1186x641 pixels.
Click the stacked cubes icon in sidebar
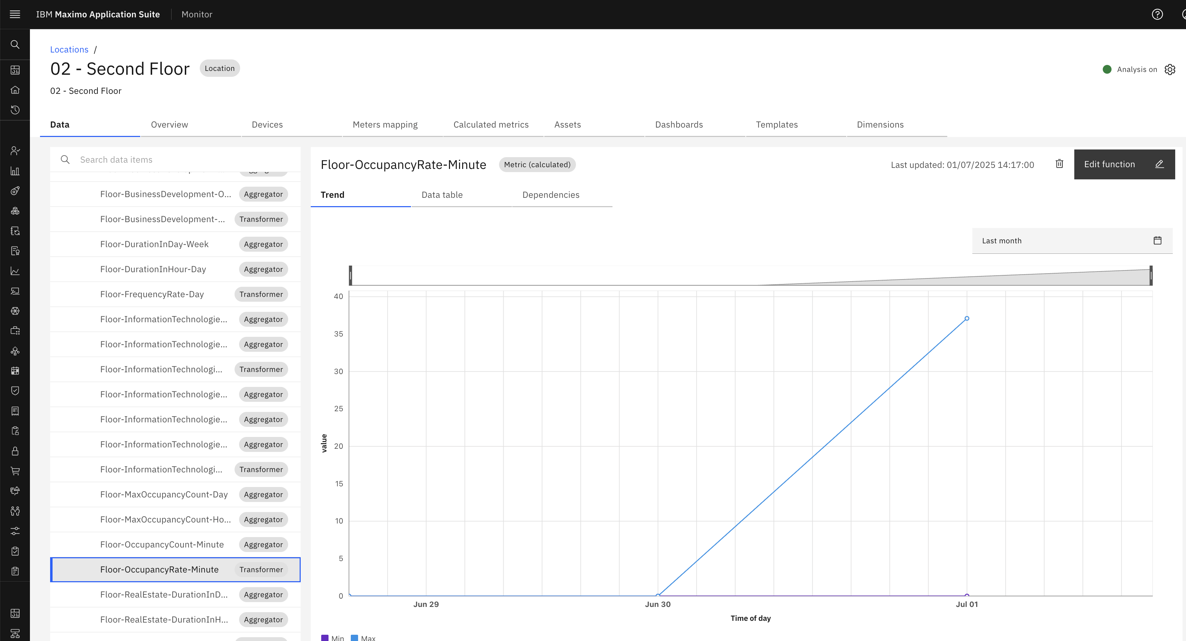tap(15, 211)
